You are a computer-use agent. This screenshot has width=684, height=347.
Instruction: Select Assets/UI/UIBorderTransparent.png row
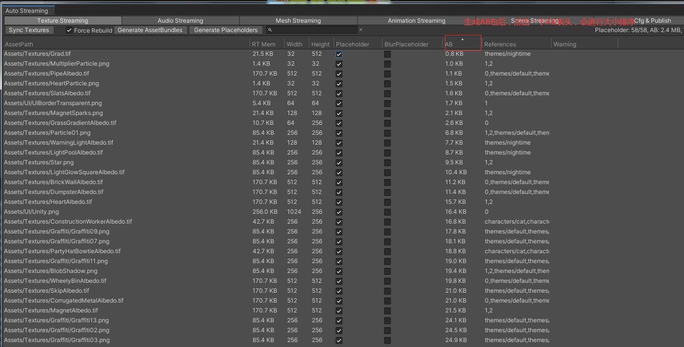(x=342, y=103)
